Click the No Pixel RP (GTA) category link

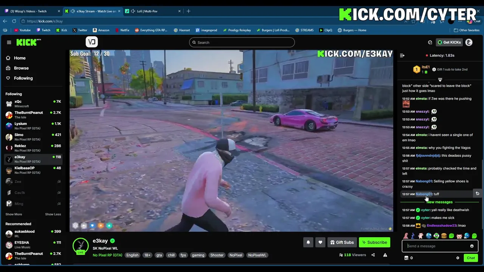(x=107, y=255)
